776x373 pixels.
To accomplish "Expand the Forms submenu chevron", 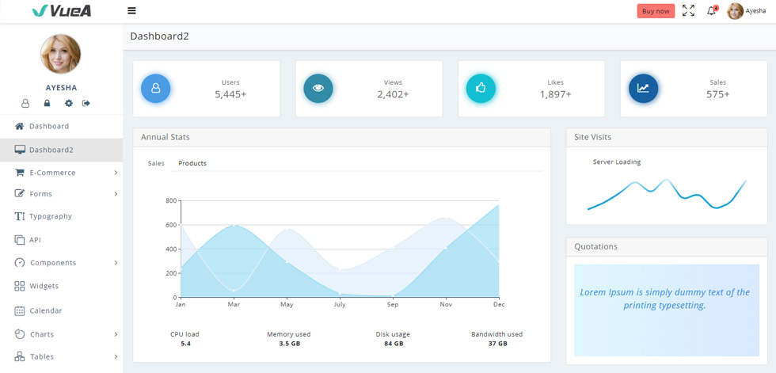I will coord(116,194).
